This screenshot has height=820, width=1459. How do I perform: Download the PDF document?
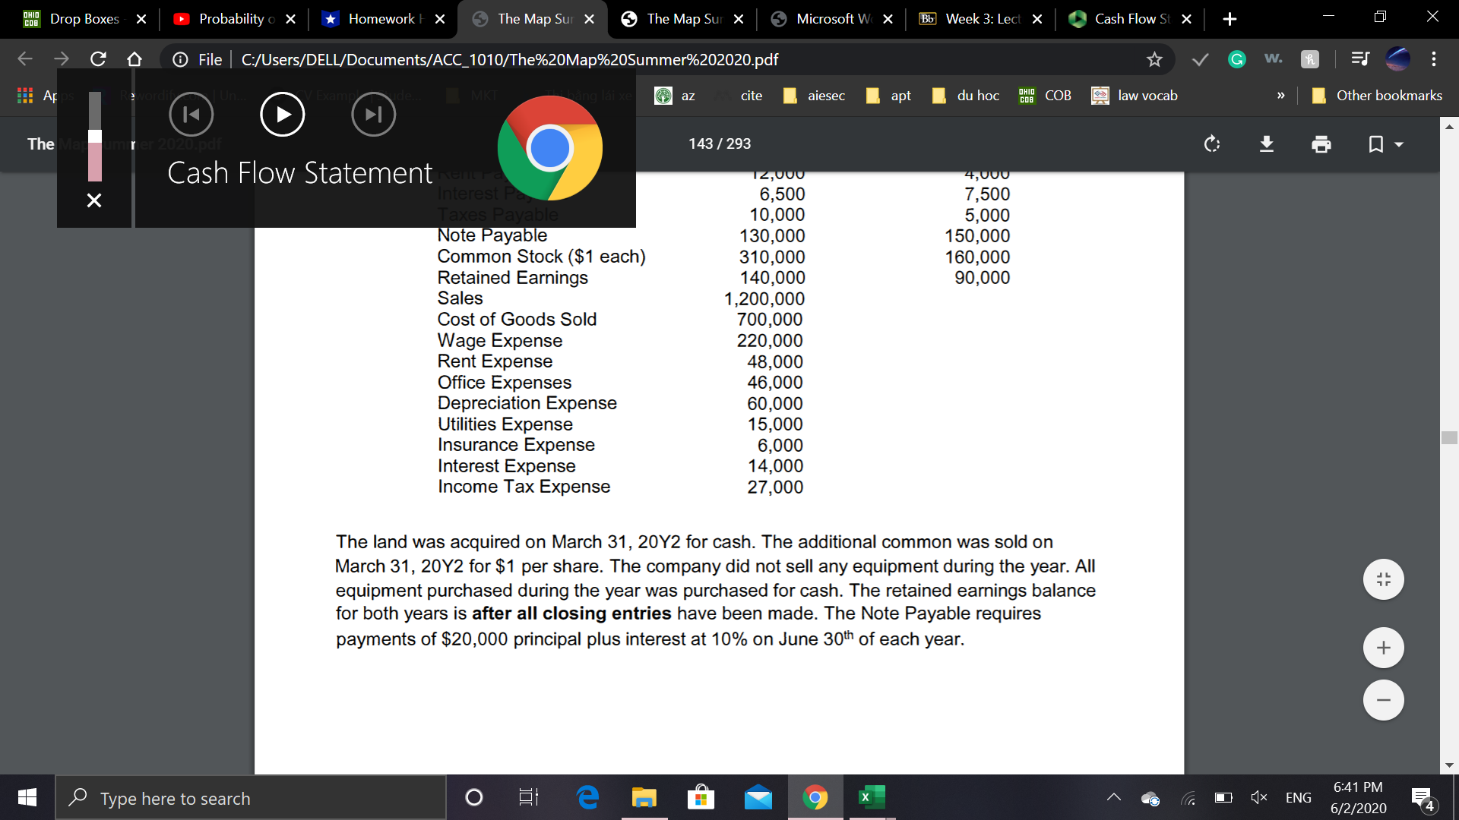pos(1266,143)
